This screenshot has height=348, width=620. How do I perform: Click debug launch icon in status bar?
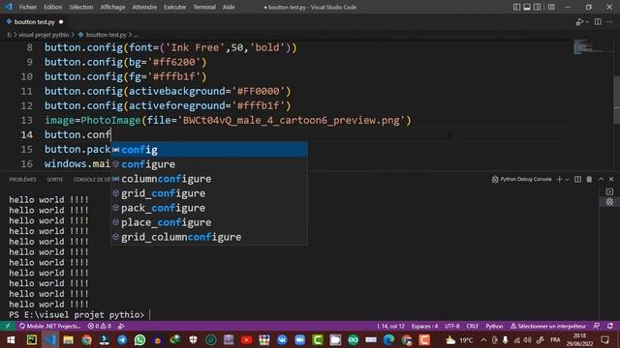(121, 326)
